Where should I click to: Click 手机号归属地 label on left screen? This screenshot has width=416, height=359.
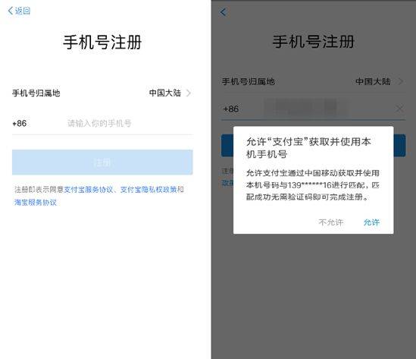click(x=36, y=93)
